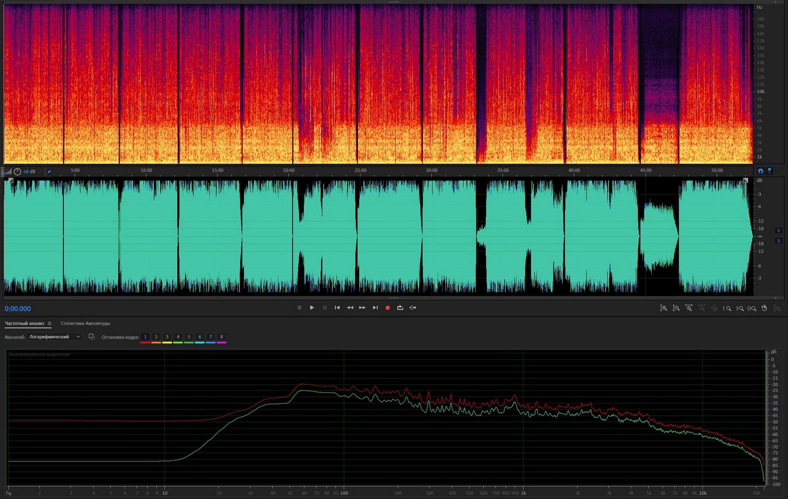Zoom to selection in the editor
The height and width of the screenshot is (499, 788).
pyautogui.click(x=752, y=308)
